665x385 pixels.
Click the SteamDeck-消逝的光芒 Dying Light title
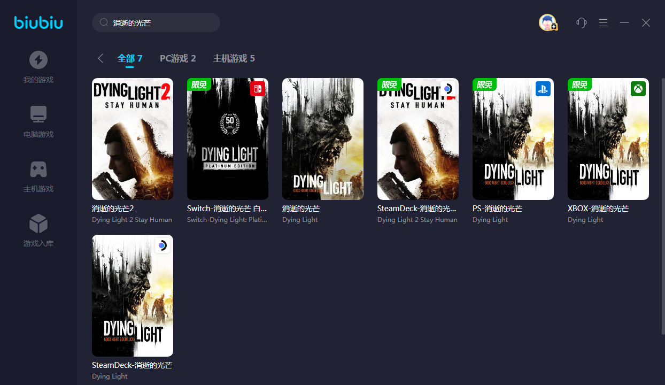[x=132, y=365]
